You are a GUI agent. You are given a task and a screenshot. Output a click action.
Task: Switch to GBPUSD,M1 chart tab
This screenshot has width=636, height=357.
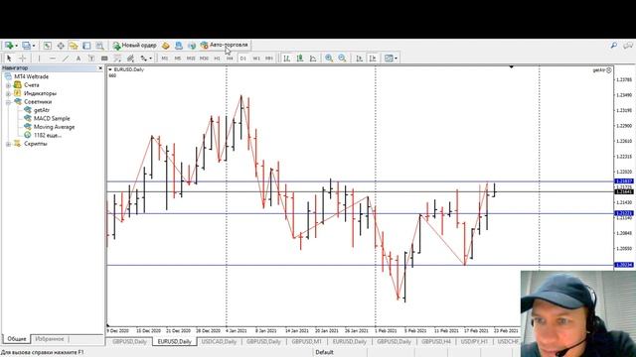pos(306,341)
